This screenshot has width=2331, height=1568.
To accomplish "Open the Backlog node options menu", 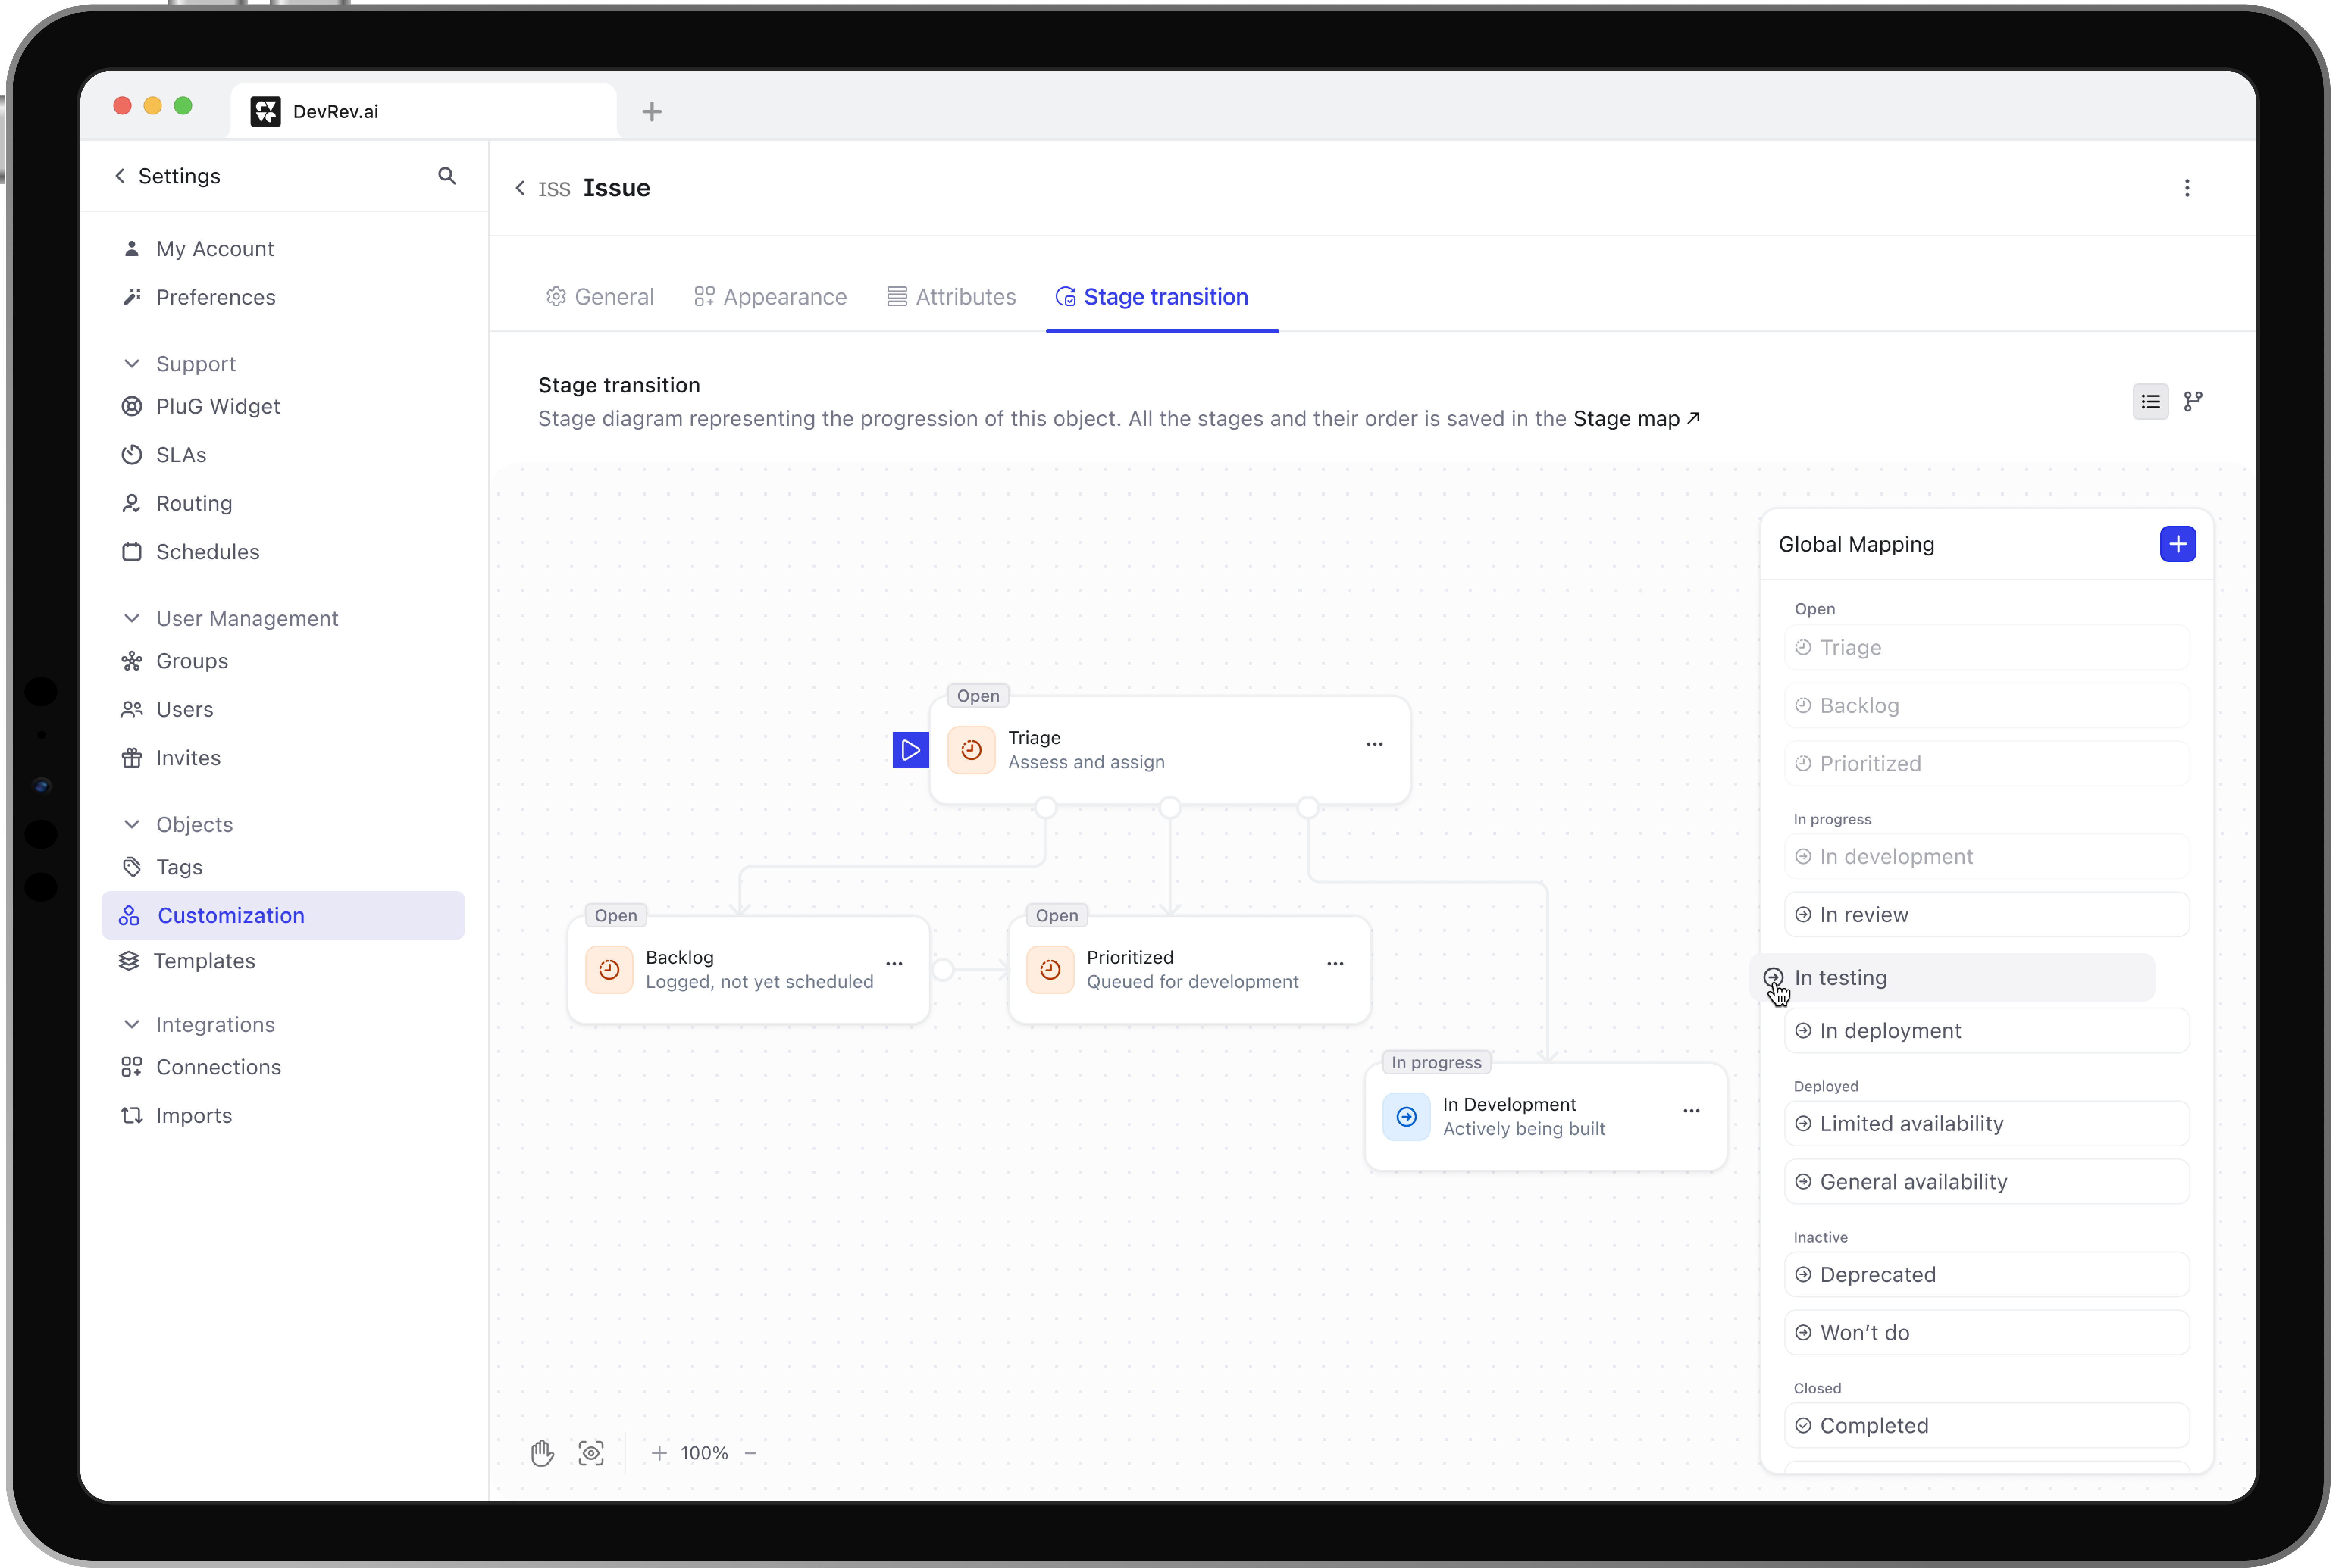I will [x=894, y=964].
